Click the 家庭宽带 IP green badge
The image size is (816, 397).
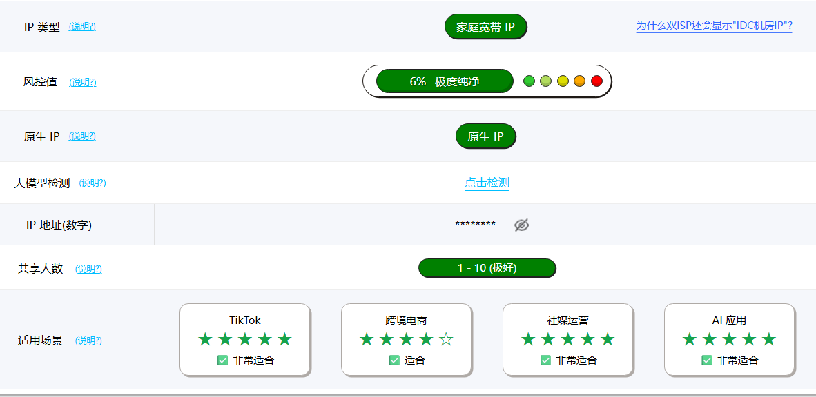tap(485, 26)
